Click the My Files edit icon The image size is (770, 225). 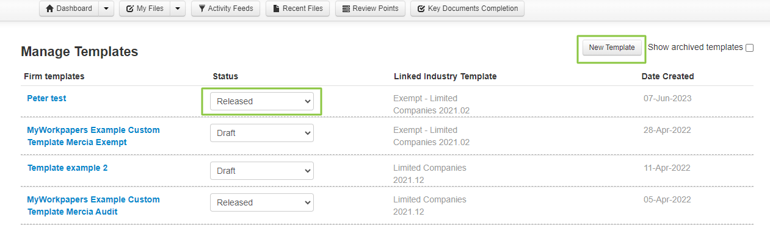[x=130, y=9]
